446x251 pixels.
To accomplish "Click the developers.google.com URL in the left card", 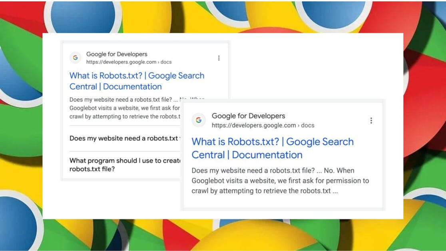I will coord(121,62).
